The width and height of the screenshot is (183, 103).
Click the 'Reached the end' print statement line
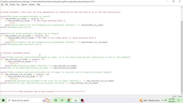49,83
